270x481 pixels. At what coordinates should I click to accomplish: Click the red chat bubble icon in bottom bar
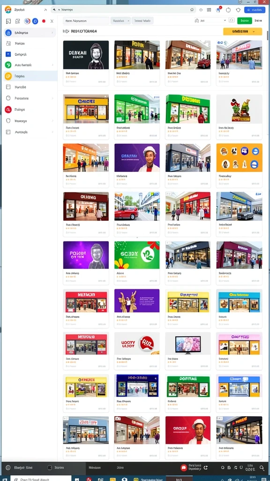click(184, 468)
